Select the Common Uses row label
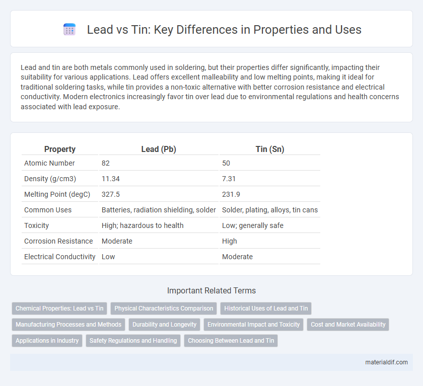This screenshot has width=423, height=386. (x=48, y=210)
